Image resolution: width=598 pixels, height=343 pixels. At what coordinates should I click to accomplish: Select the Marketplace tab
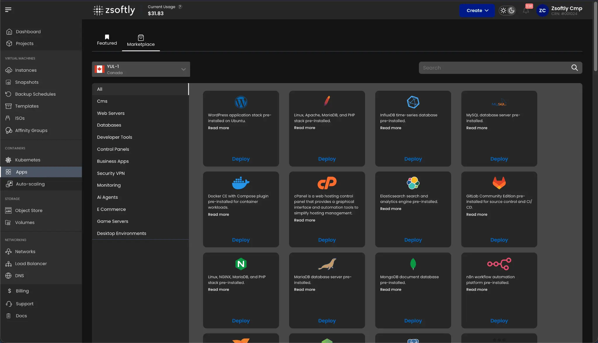coord(141,41)
